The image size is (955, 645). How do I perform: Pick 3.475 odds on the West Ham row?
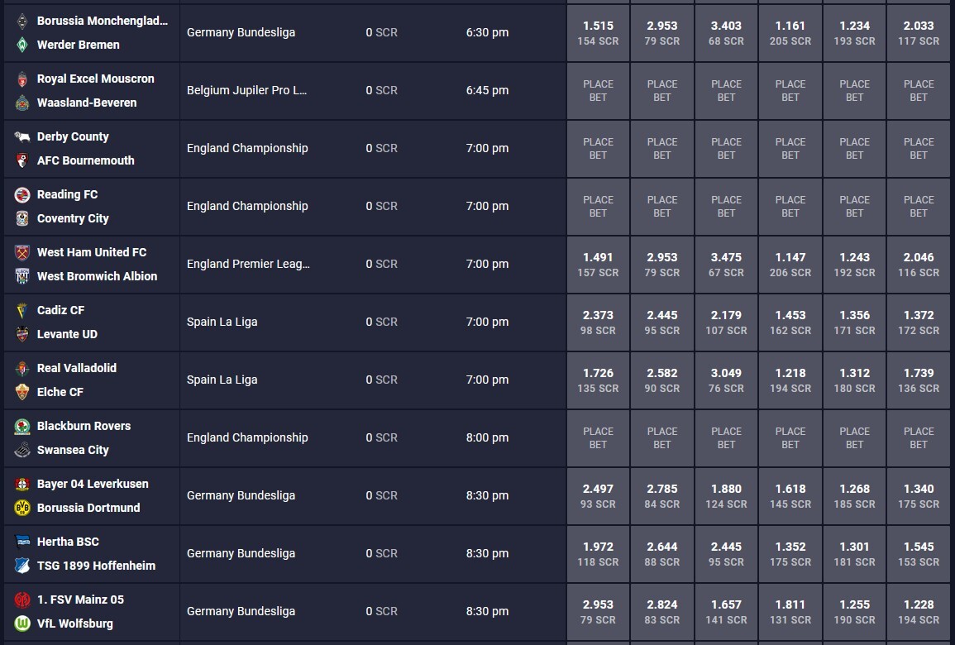coord(726,265)
